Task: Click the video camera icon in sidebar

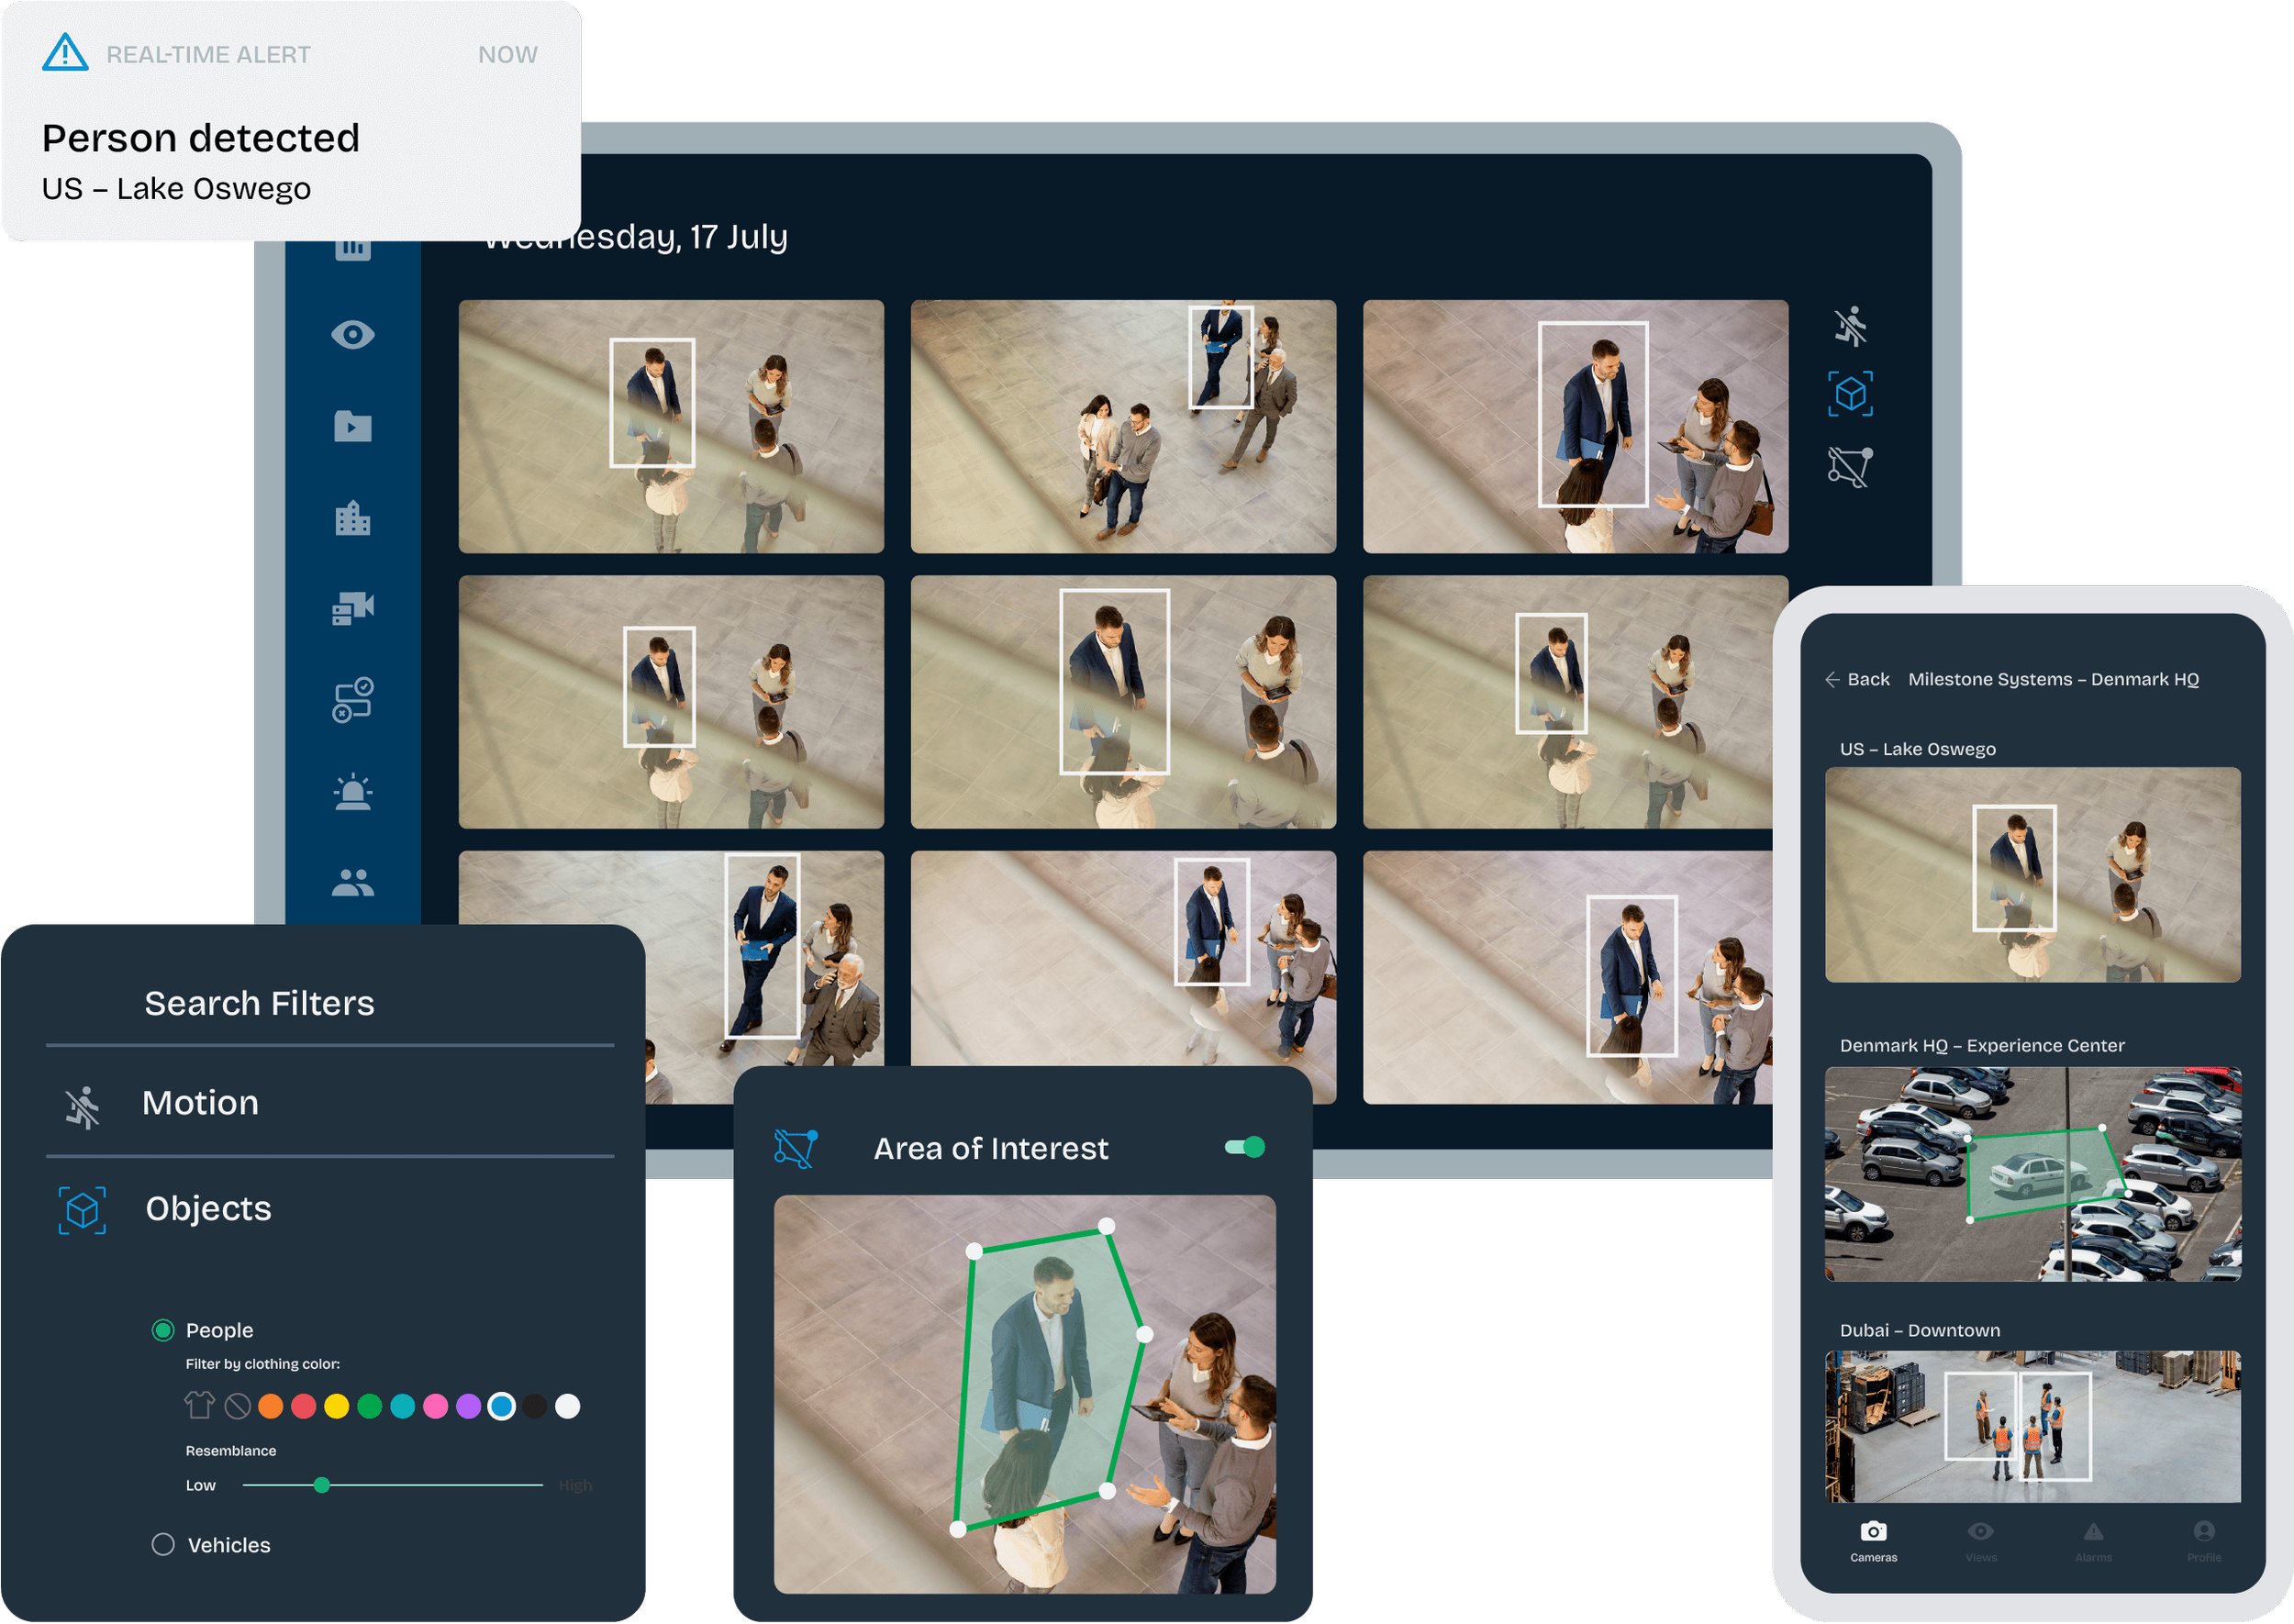Action: [x=354, y=610]
